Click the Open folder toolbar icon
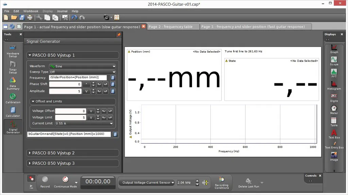The width and height of the screenshot is (348, 195). 14,18
